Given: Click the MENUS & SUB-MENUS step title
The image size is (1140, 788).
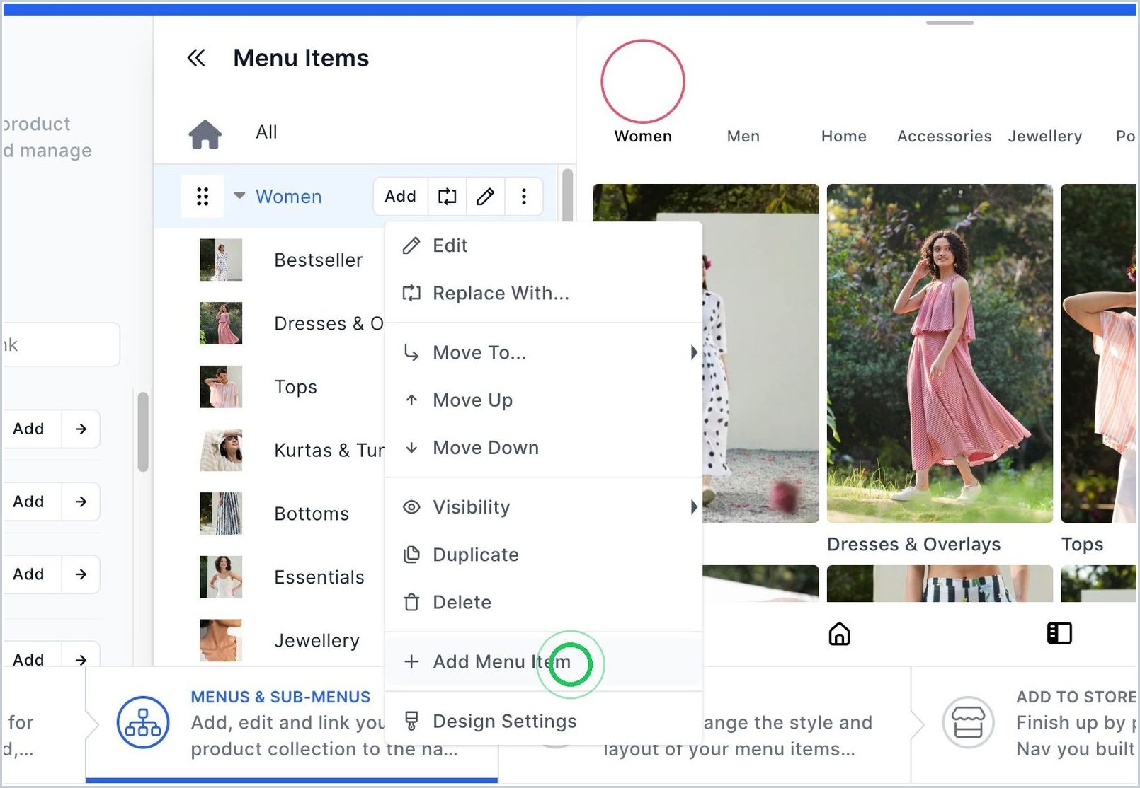Looking at the screenshot, I should (280, 697).
